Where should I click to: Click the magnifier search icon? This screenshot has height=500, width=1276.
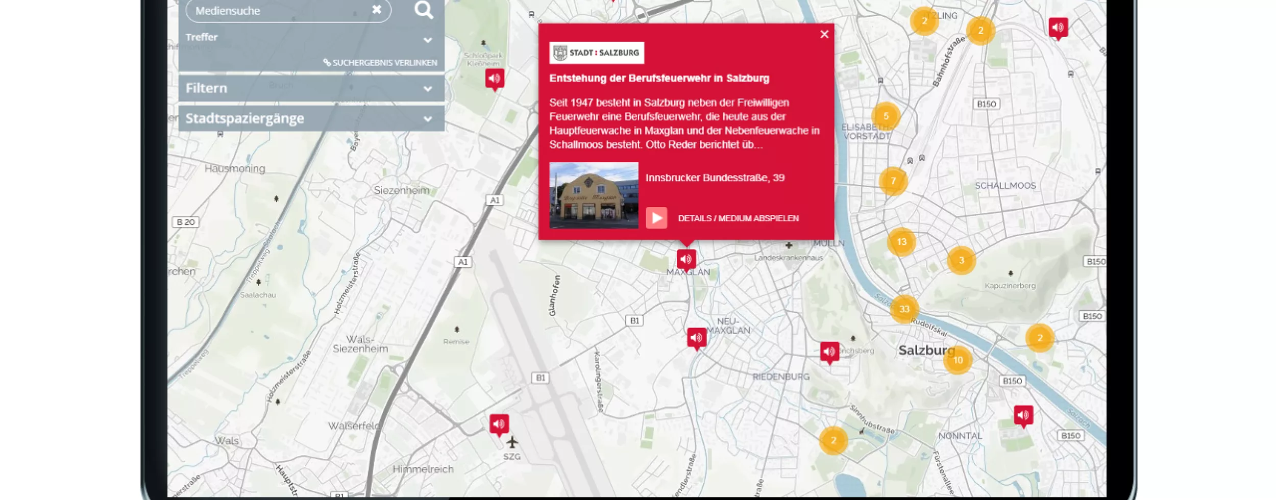[x=424, y=11]
